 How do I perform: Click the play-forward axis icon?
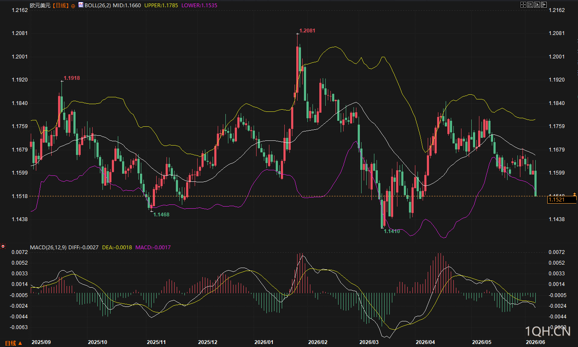[x=537, y=5]
